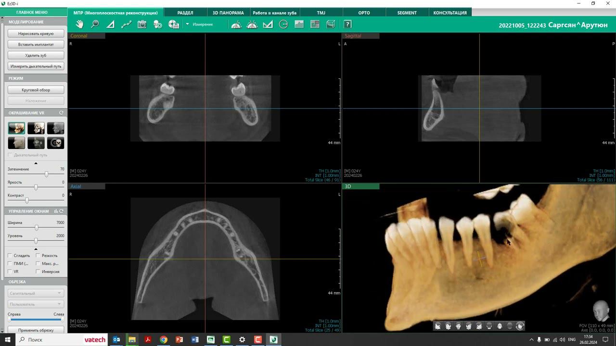Open Word from the taskbar

tap(195, 340)
